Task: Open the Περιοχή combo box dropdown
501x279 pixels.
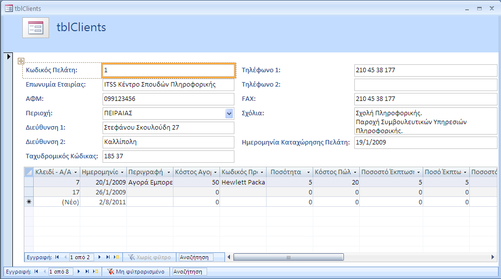Action: click(229, 113)
